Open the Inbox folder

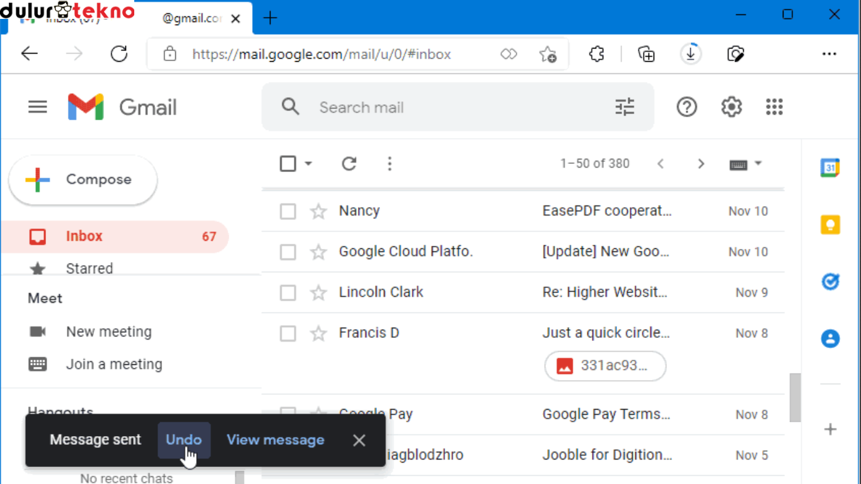(x=114, y=236)
